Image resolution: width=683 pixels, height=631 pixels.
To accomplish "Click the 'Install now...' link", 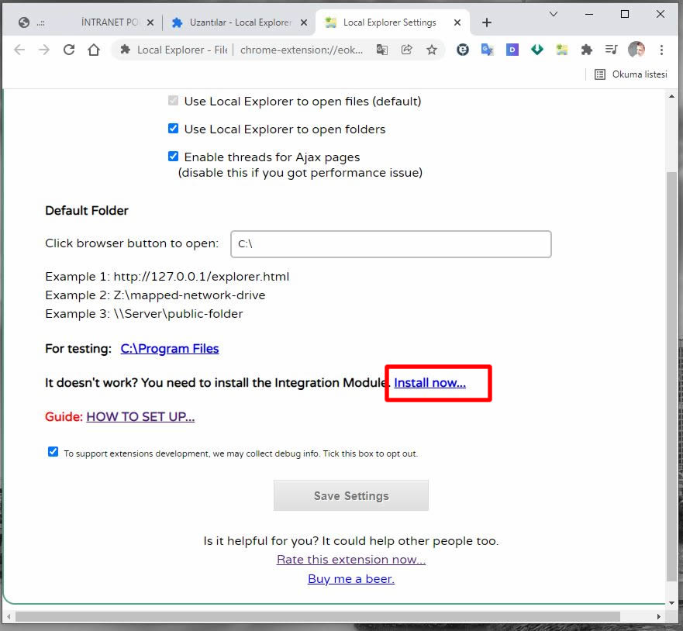I will [x=429, y=383].
